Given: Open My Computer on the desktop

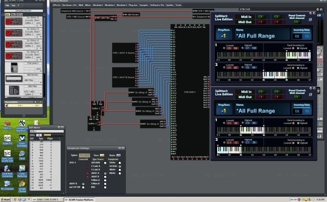Looking at the screenshot, I should pyautogui.click(x=7, y=185).
